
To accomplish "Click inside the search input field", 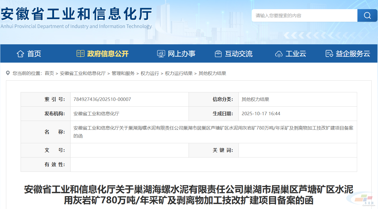I will [303, 15].
